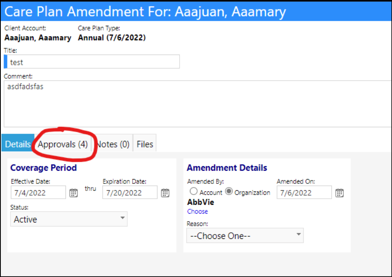Select the Account radio button
Viewport: 392px width, 277px height.
click(x=194, y=191)
